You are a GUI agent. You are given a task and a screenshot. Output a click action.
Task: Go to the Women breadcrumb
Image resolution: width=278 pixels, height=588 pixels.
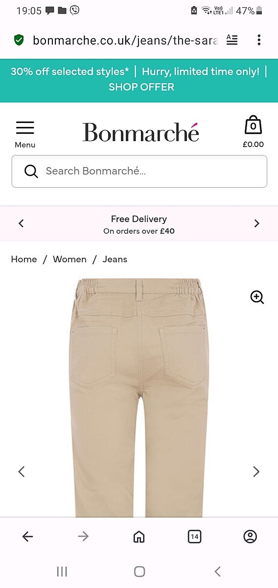[x=69, y=259]
